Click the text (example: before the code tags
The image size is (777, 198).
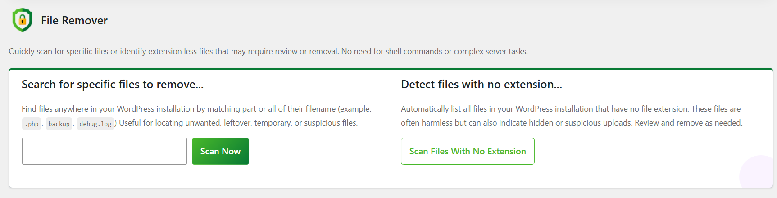[355, 109]
